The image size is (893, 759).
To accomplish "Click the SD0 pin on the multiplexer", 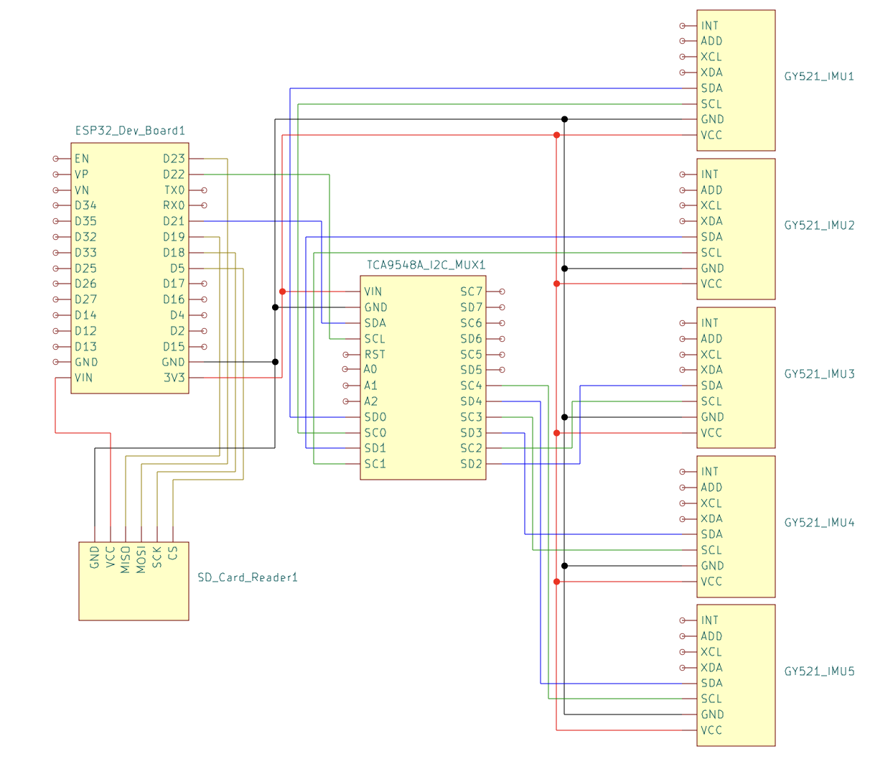I will pyautogui.click(x=375, y=417).
